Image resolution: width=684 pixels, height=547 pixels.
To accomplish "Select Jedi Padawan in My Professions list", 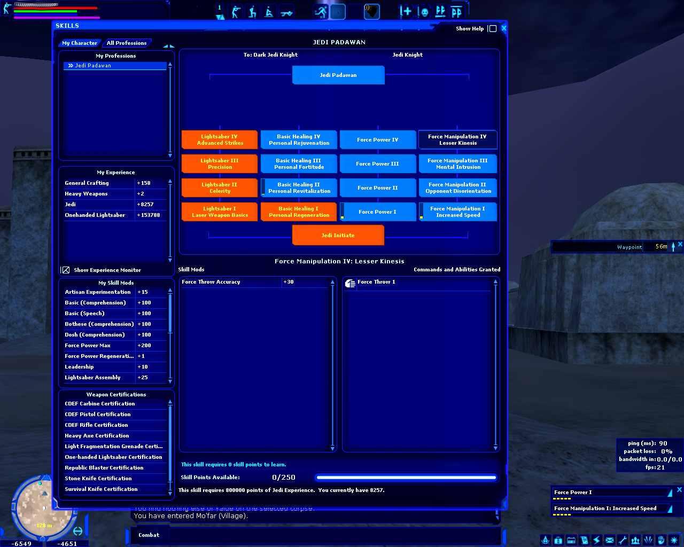I will pyautogui.click(x=115, y=66).
